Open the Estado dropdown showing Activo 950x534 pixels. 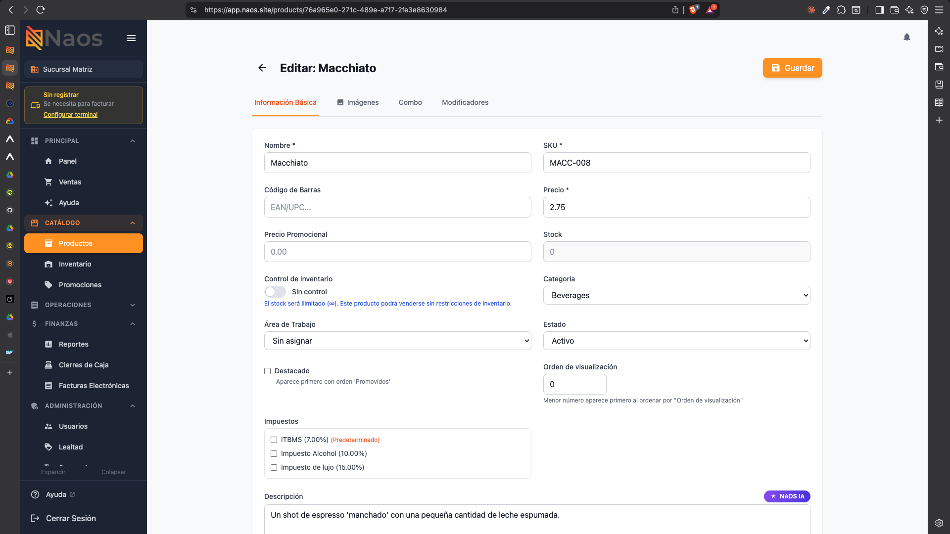coord(677,341)
